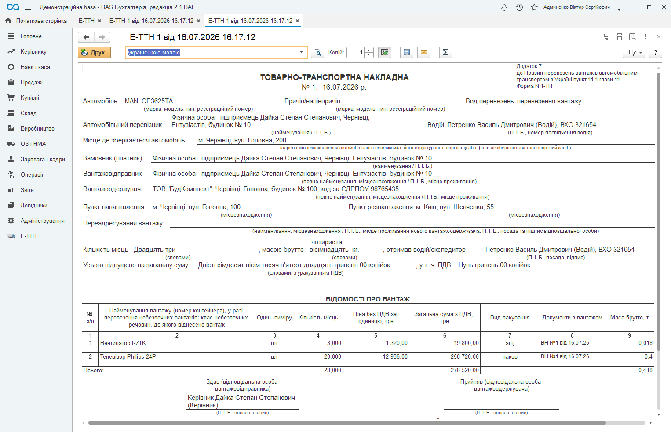Click the vertical scrollbar of document

coord(659,211)
